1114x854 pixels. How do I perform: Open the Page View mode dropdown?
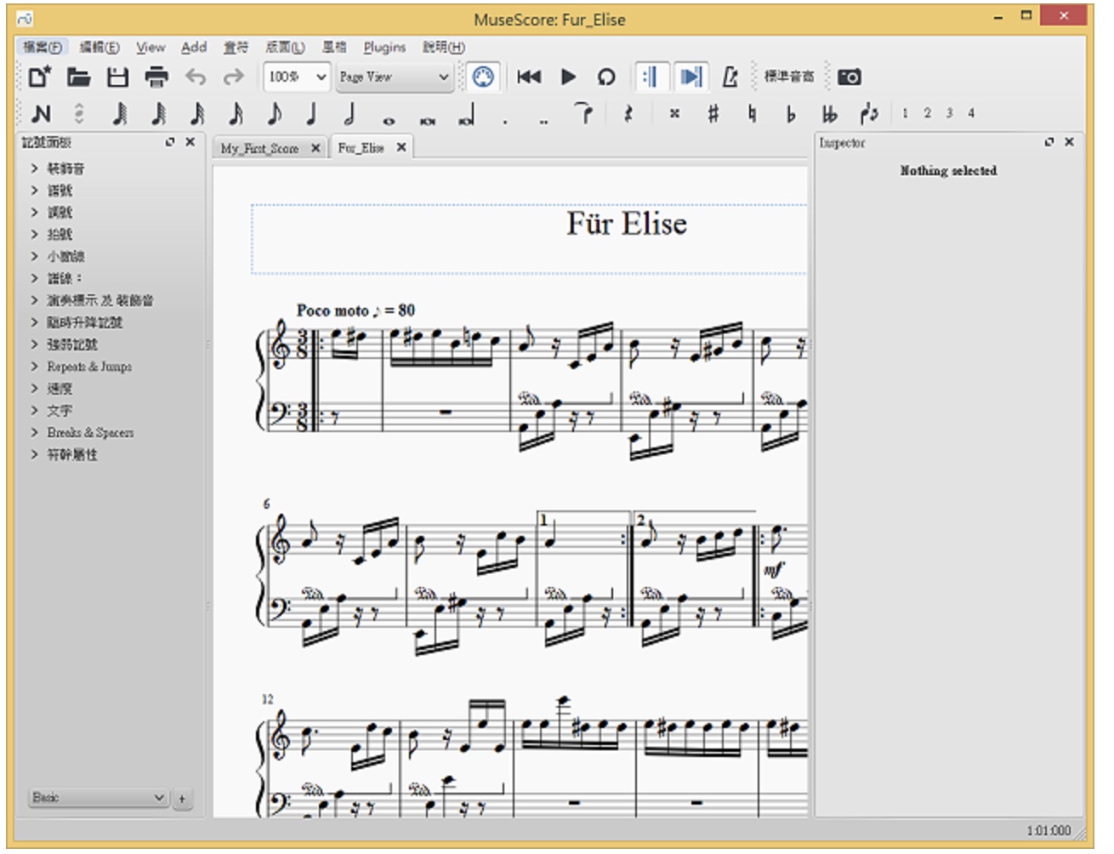[393, 77]
